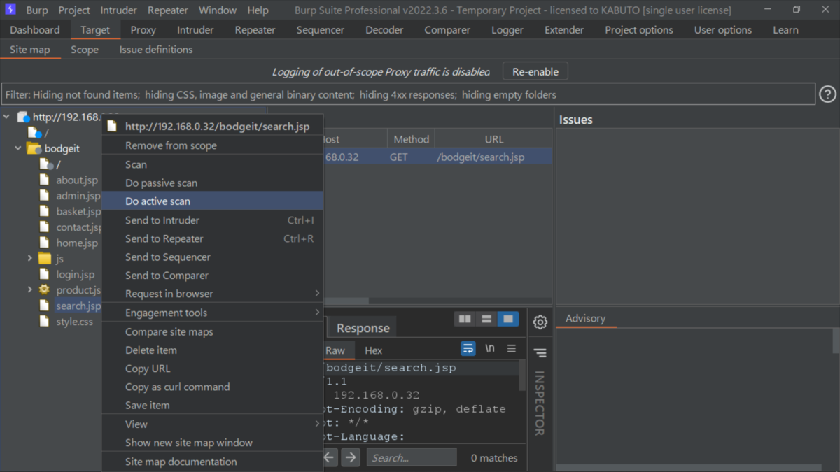Choose Remove from scope entry
Screen dimensions: 840x472
click(213, 145)
